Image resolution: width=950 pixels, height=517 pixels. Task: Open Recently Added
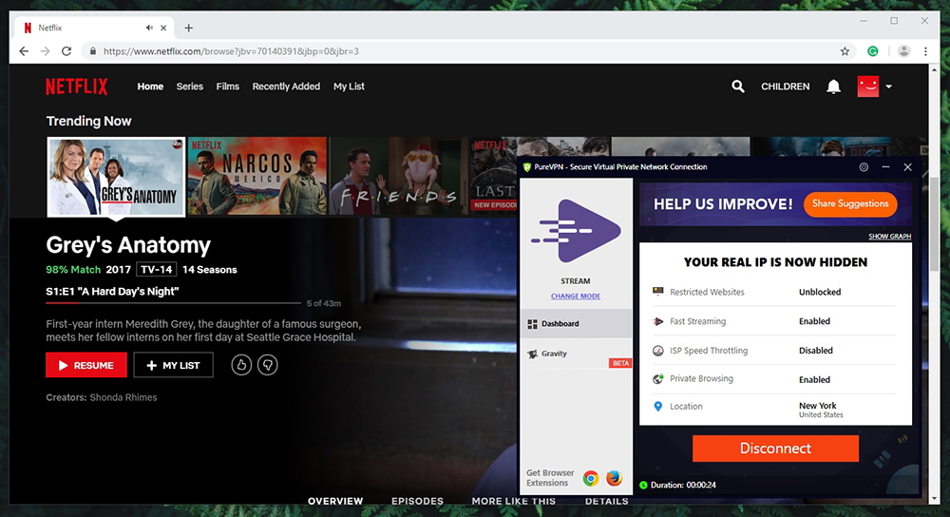(286, 86)
